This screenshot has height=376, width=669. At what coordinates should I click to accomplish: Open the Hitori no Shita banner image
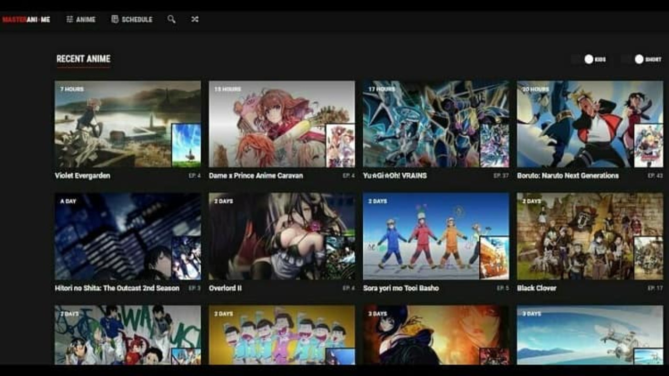[128, 236]
